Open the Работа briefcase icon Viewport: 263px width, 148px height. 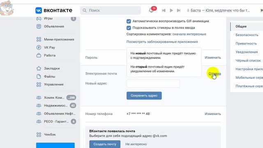click(x=39, y=55)
